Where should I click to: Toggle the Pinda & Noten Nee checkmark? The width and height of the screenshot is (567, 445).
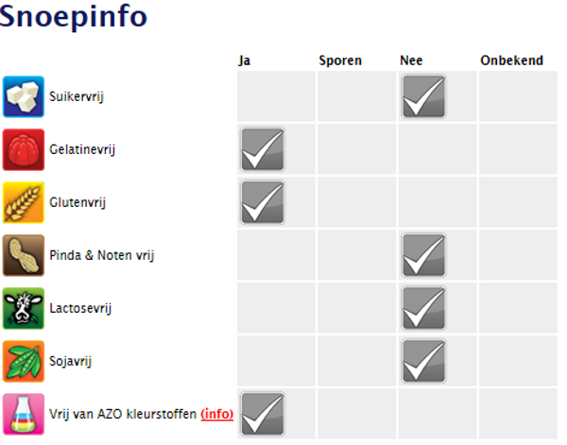pyautogui.click(x=423, y=255)
